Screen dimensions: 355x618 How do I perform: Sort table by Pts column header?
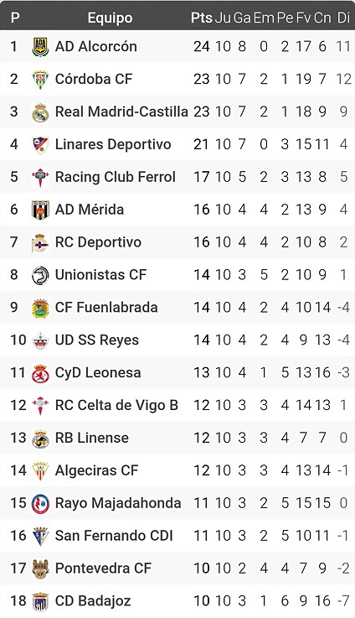pos(202,18)
